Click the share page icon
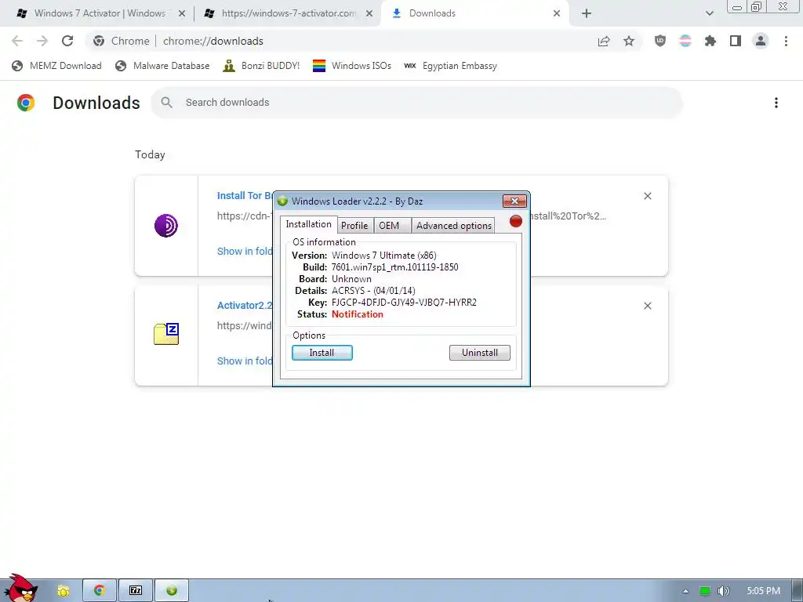 [x=604, y=42]
